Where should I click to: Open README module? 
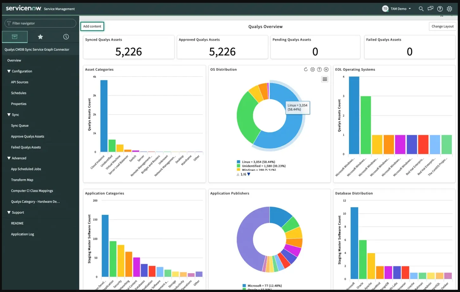[17, 223]
